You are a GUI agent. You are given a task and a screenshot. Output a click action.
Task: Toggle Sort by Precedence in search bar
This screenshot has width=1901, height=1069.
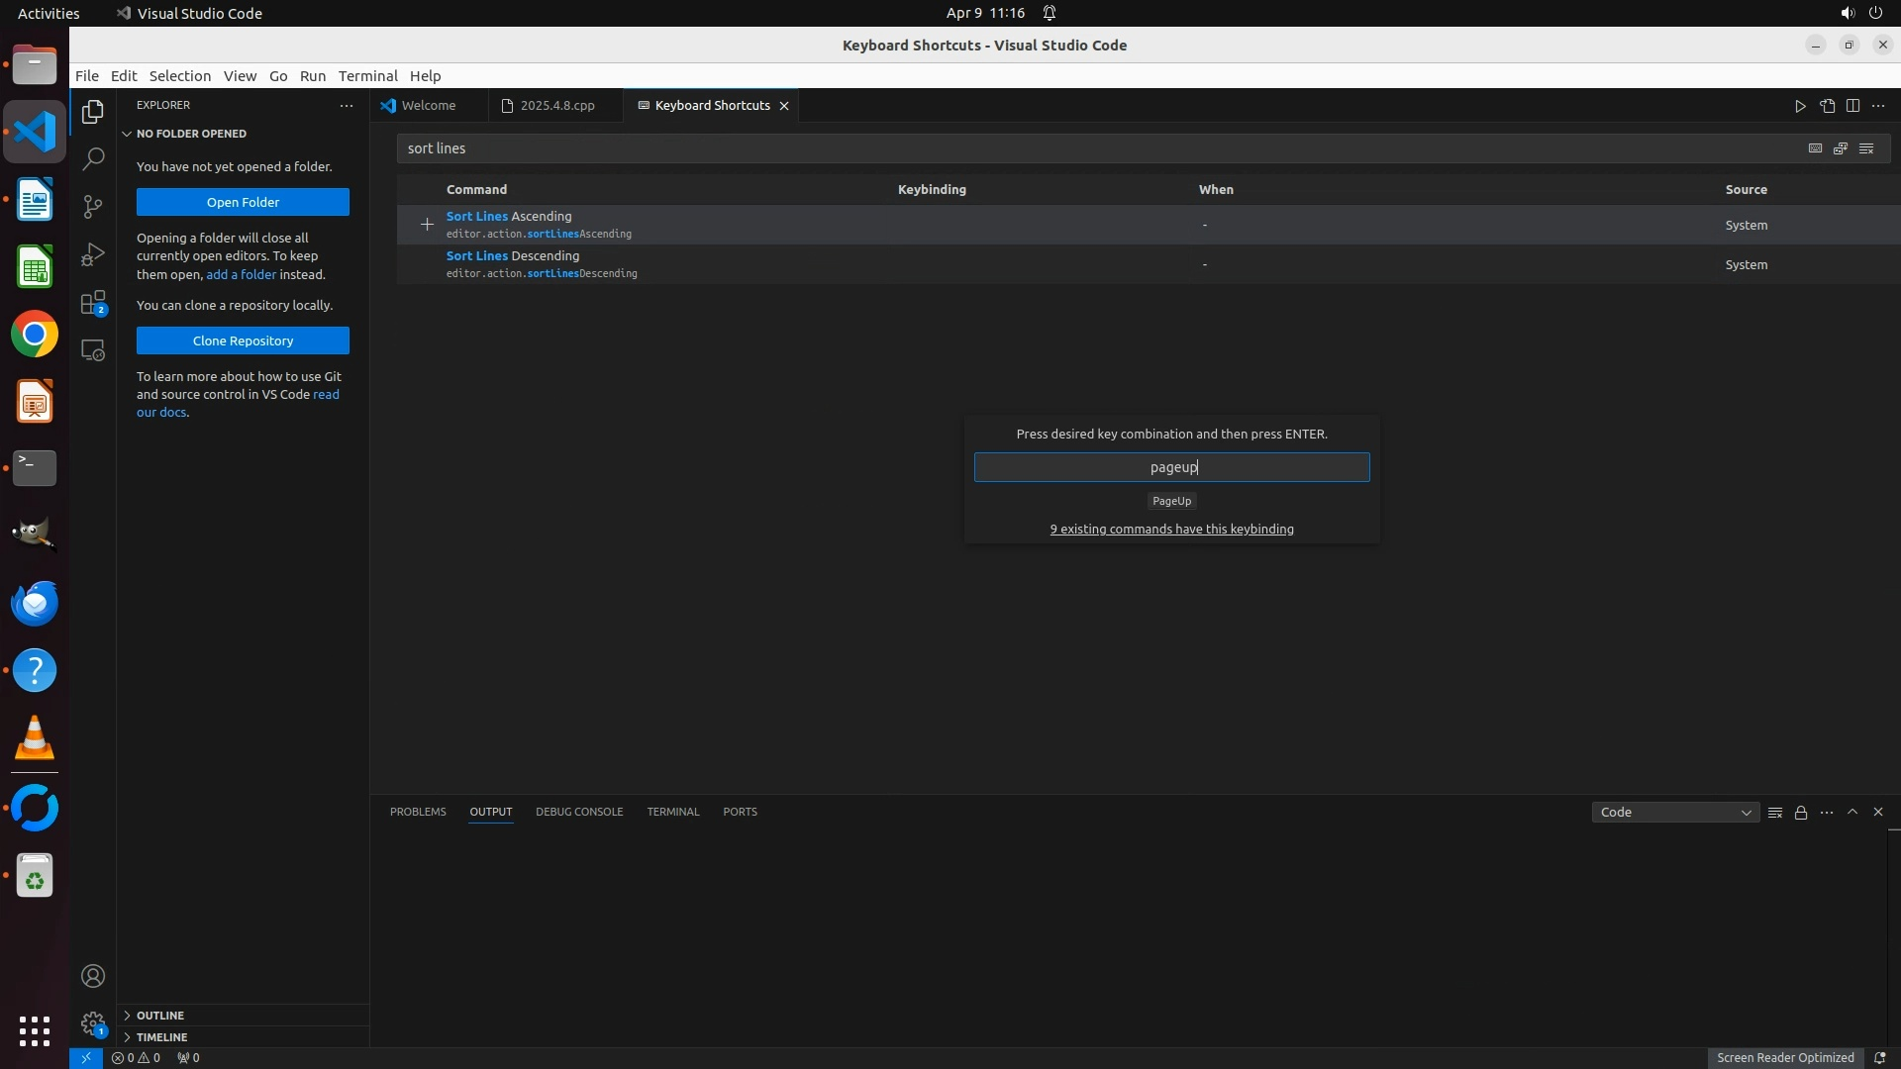(x=1841, y=148)
